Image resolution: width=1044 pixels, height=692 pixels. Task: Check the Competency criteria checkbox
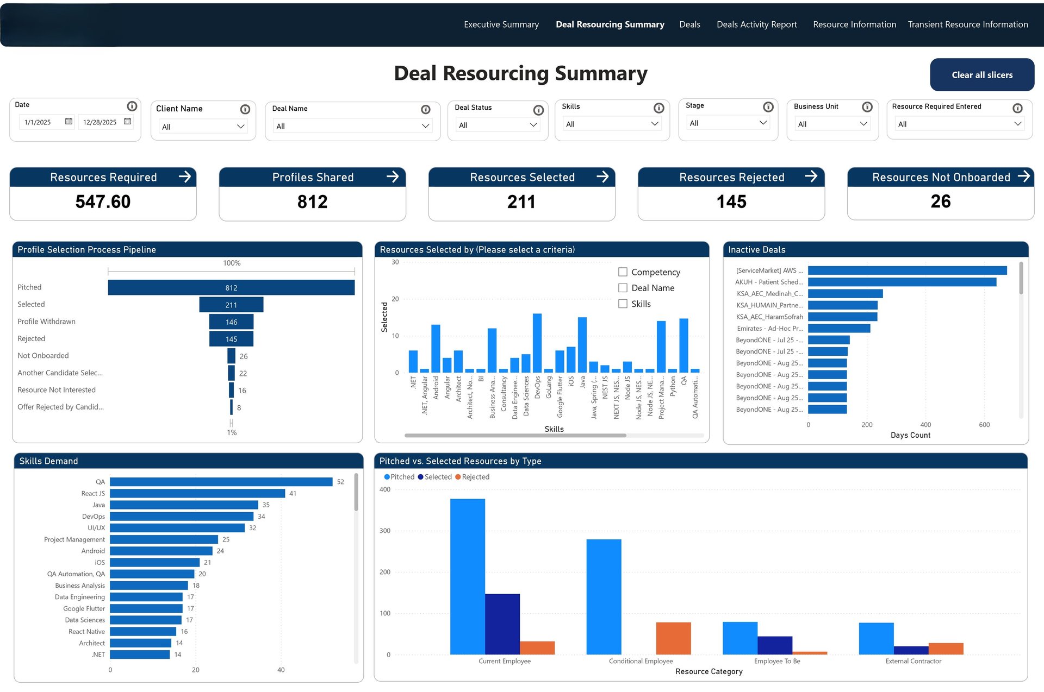(623, 272)
